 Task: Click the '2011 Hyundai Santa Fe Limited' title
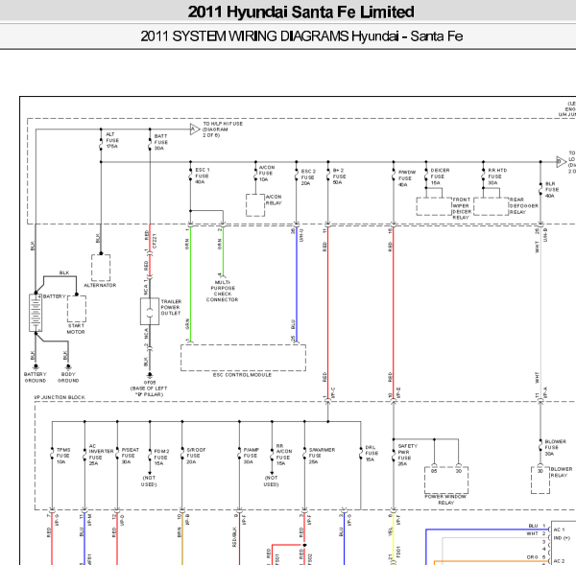coord(300,12)
